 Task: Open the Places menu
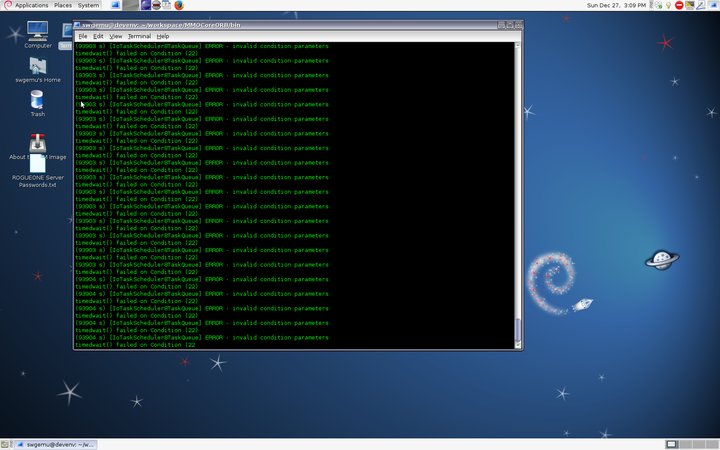click(x=63, y=5)
